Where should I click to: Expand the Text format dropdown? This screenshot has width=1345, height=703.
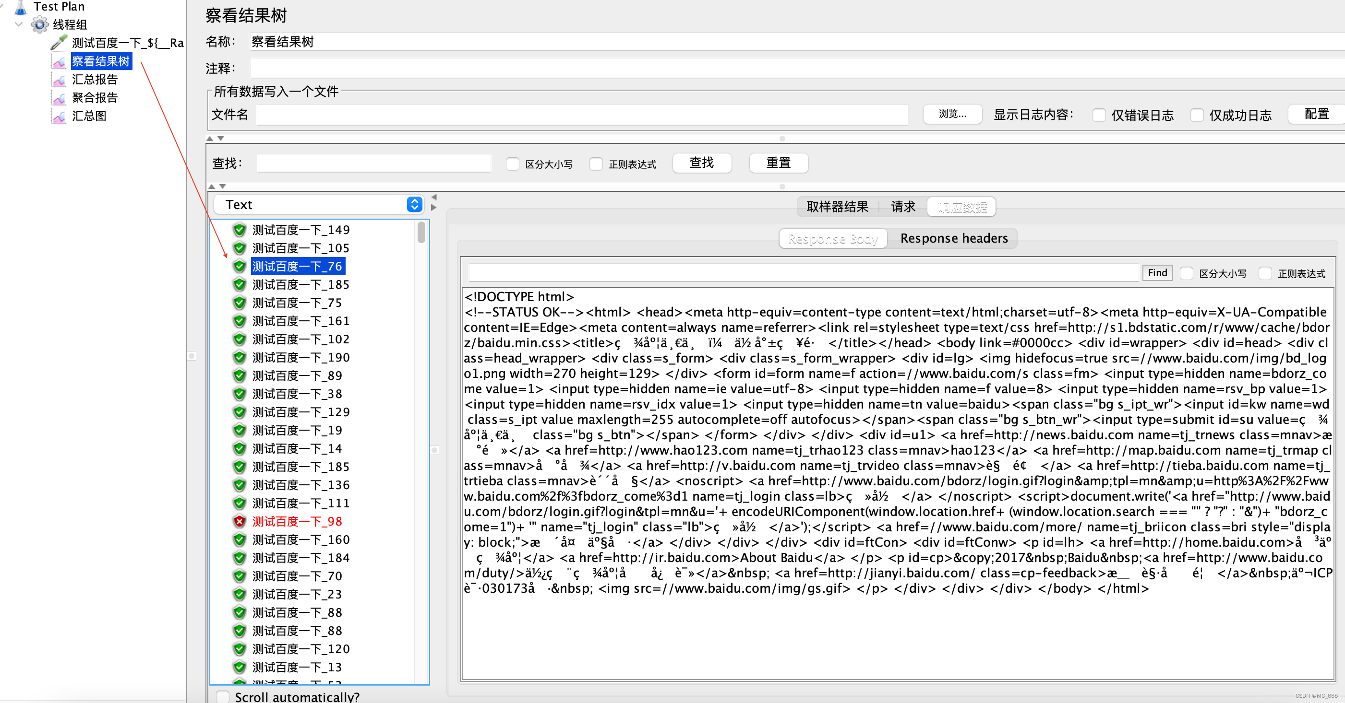point(415,203)
